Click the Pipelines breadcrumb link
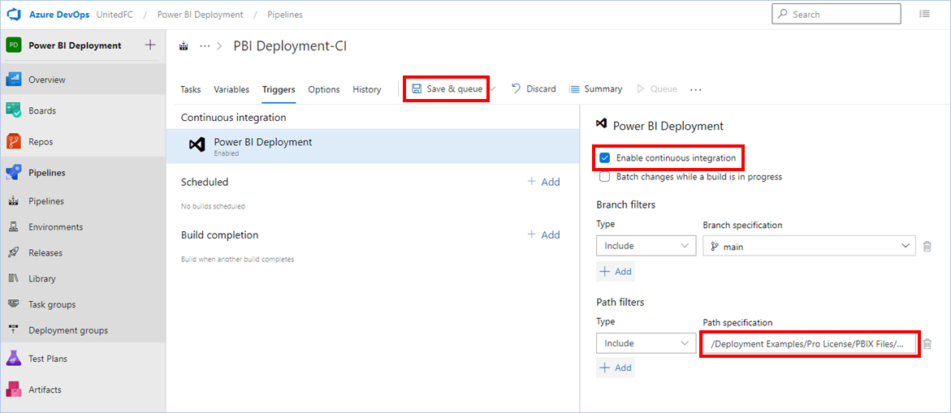Viewport: 951px width, 413px height. 285,14
